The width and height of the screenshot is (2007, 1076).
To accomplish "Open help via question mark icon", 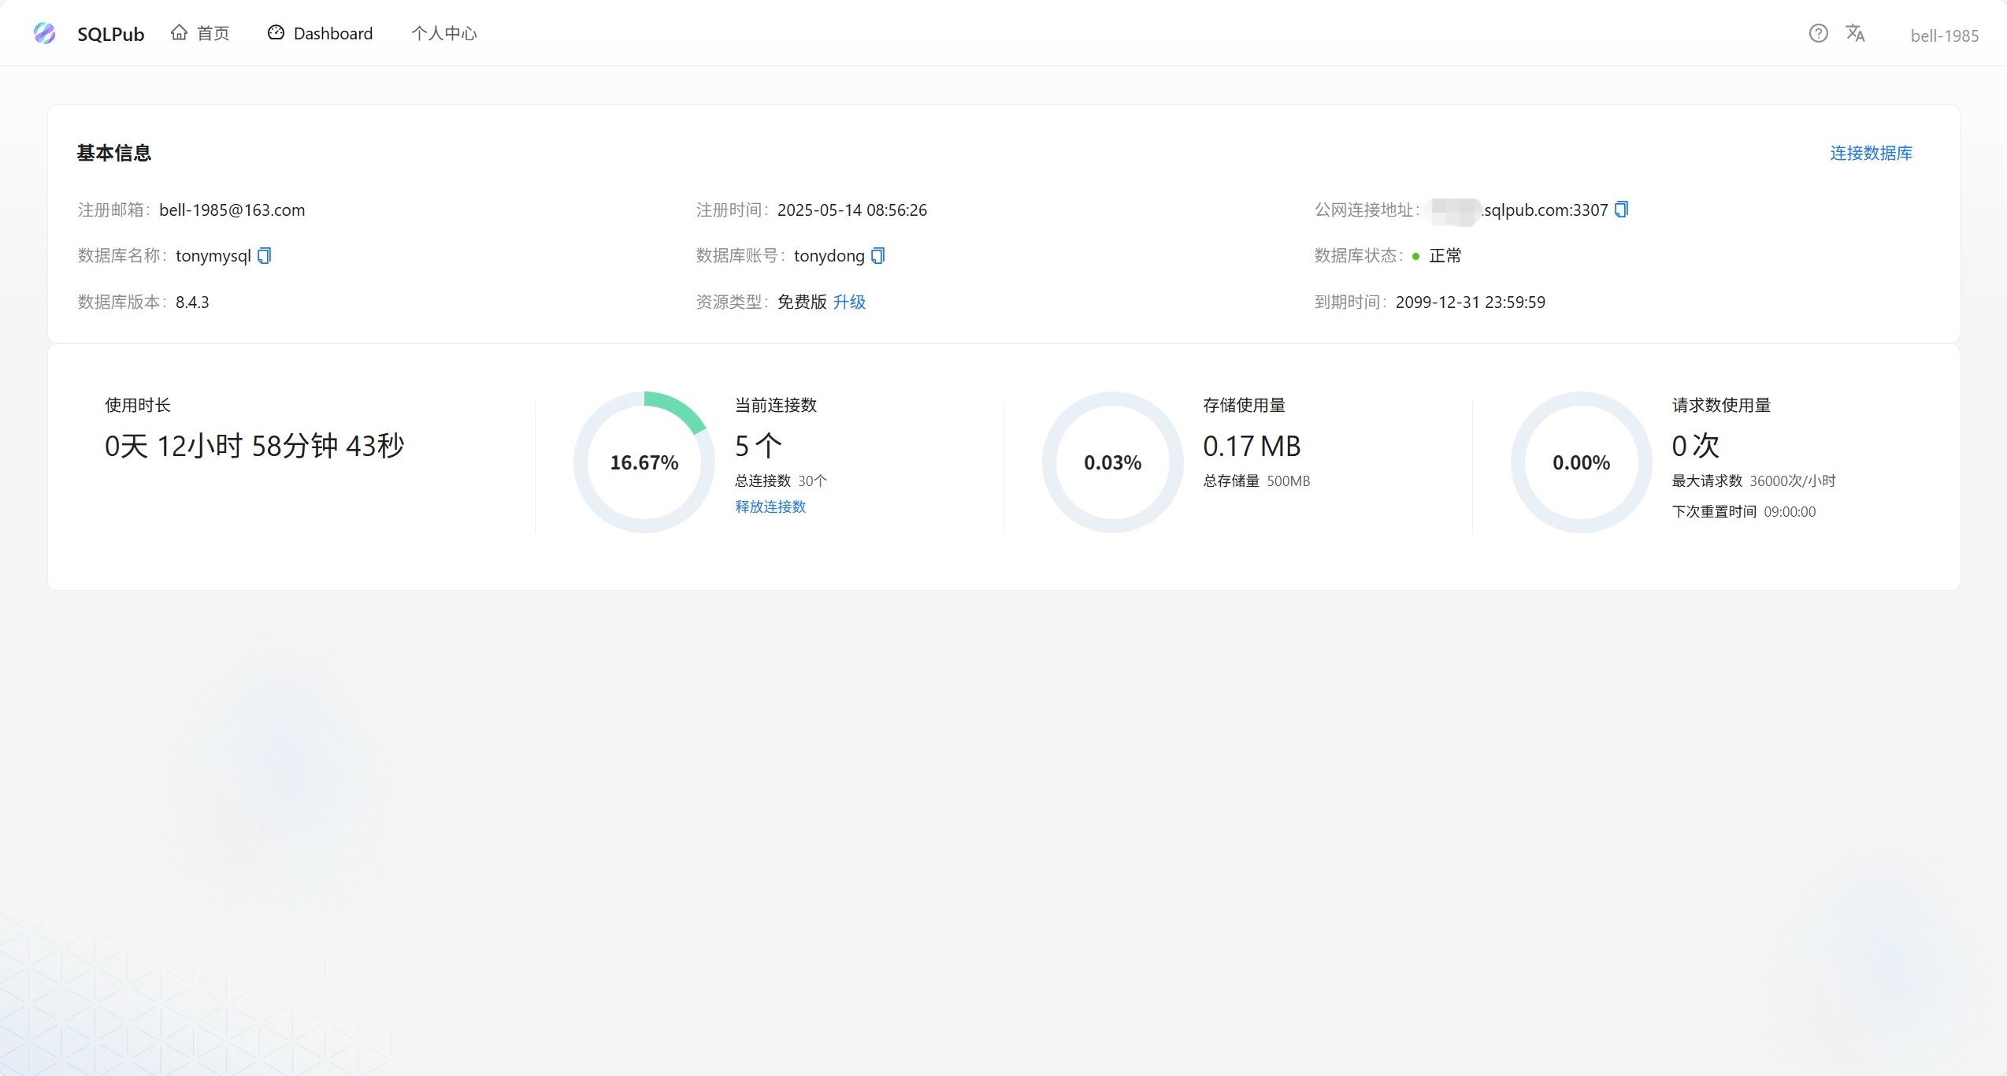I will (x=1818, y=33).
